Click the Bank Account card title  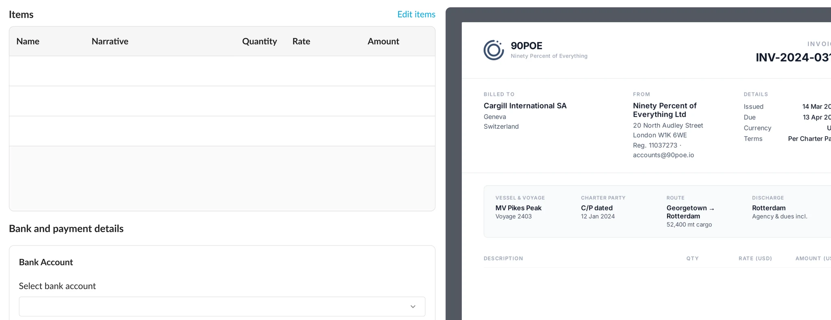[46, 262]
